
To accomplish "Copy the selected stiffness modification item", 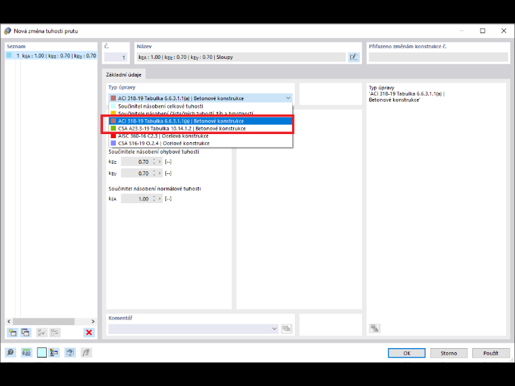I will click(26, 333).
